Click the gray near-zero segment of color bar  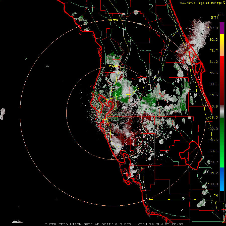222,112
